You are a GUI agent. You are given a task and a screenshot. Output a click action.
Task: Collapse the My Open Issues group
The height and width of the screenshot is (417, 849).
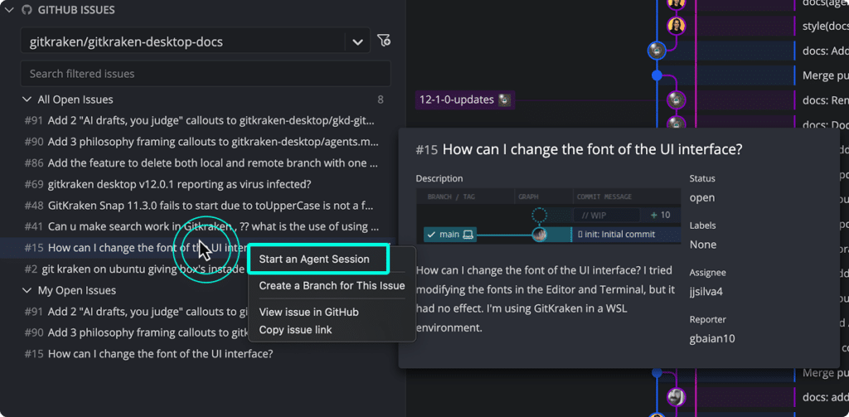click(27, 290)
